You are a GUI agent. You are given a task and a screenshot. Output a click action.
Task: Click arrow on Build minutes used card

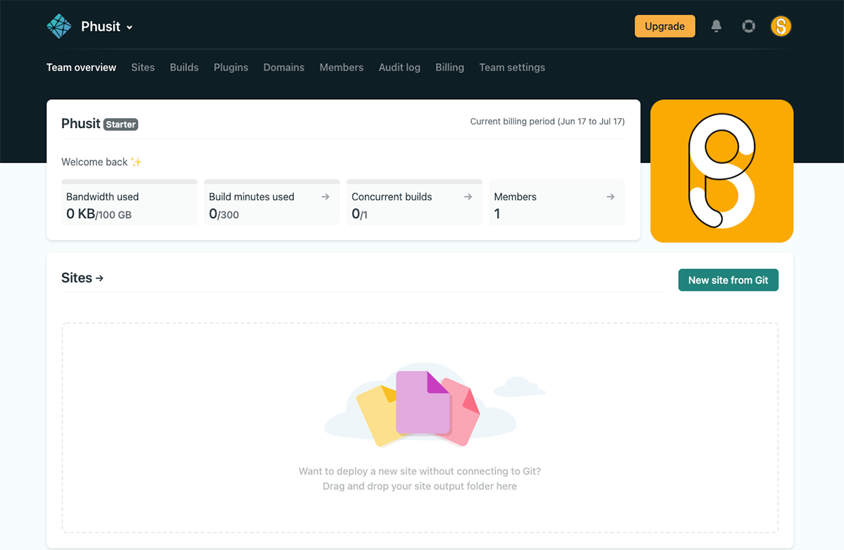pos(325,197)
